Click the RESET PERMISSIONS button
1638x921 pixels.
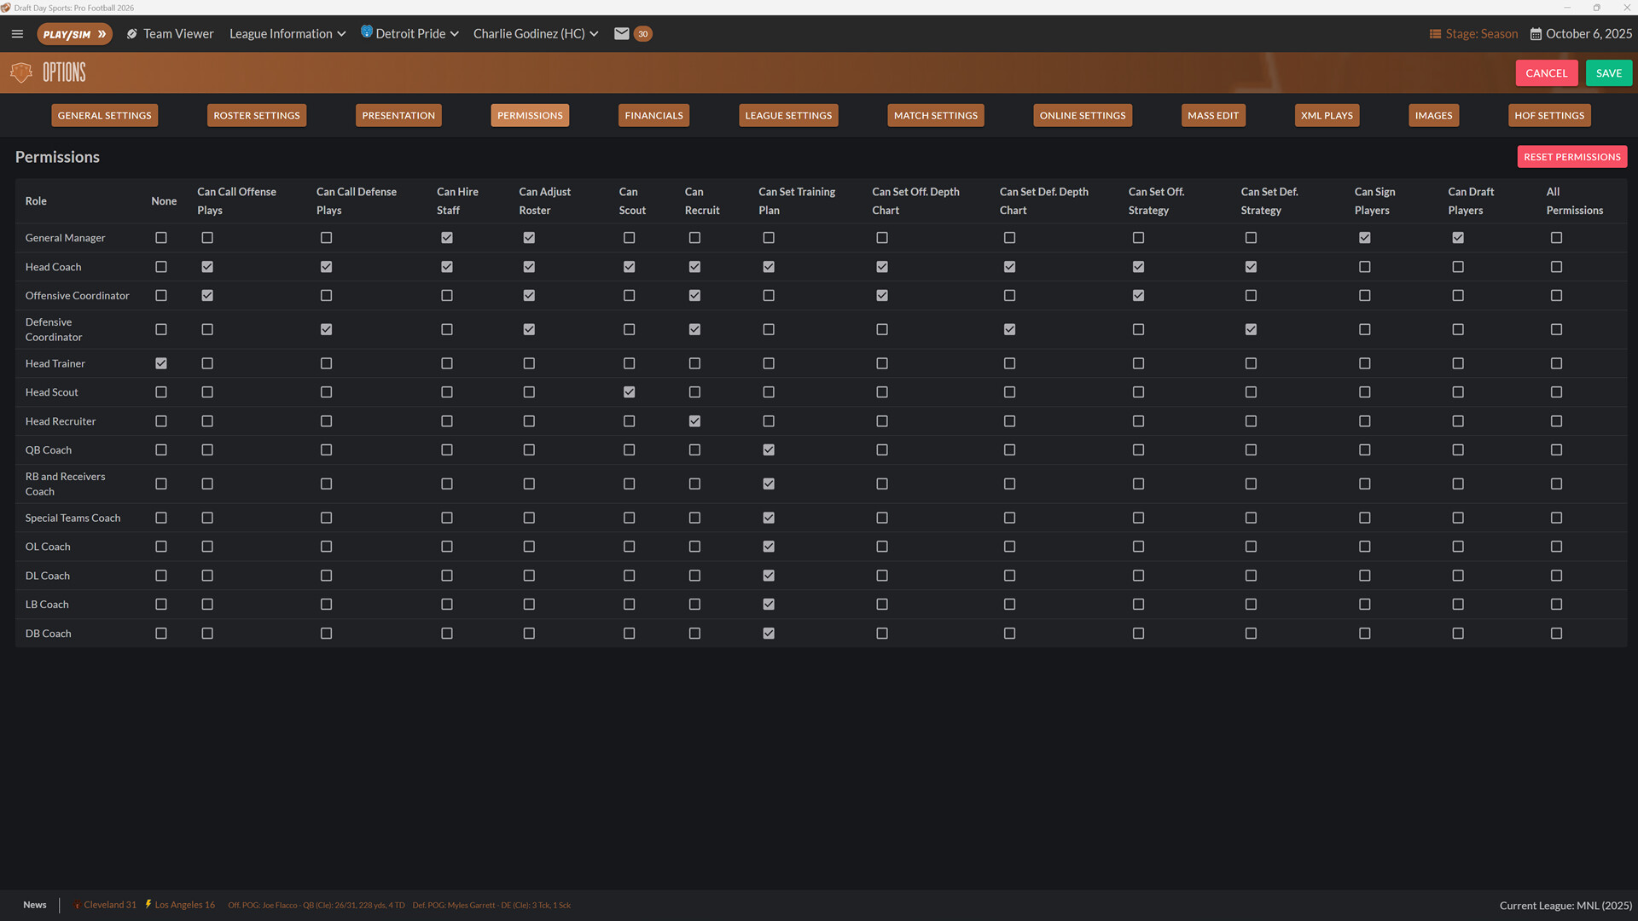[1571, 156]
